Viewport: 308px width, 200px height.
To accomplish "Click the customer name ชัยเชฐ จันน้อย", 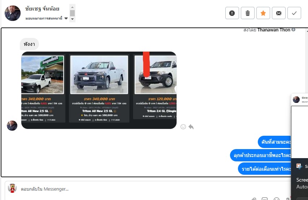I will coord(42,9).
